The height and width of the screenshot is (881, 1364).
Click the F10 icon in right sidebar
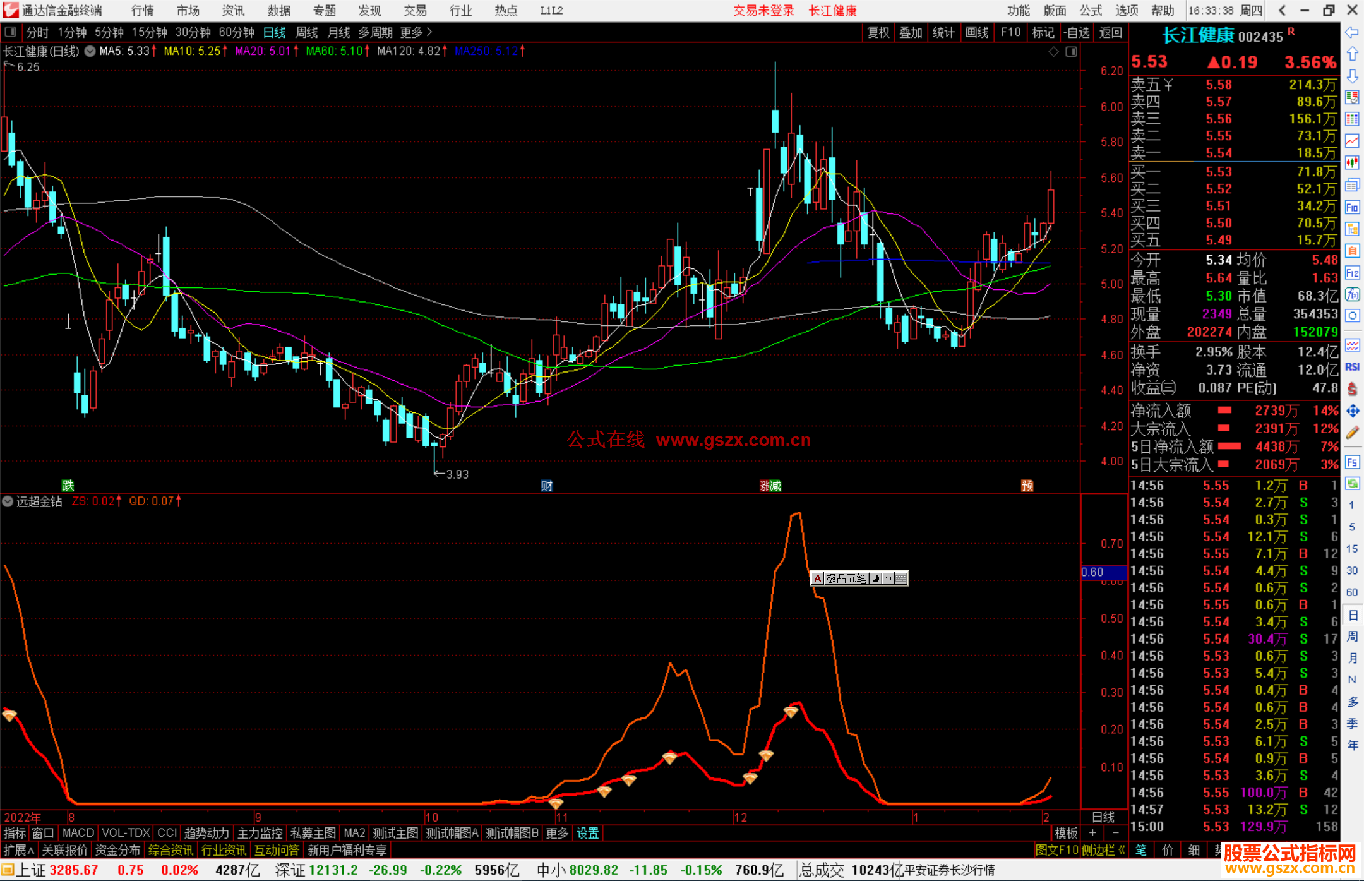pos(1352,207)
